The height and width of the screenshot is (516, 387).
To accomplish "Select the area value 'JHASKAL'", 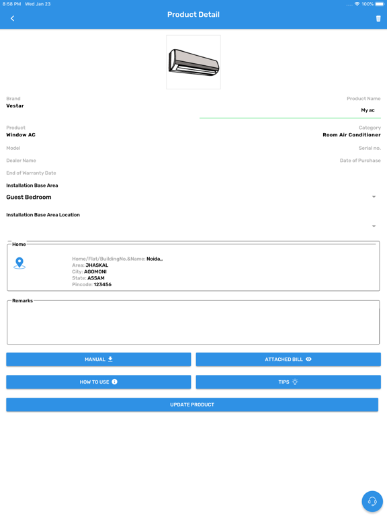I will [x=97, y=265].
